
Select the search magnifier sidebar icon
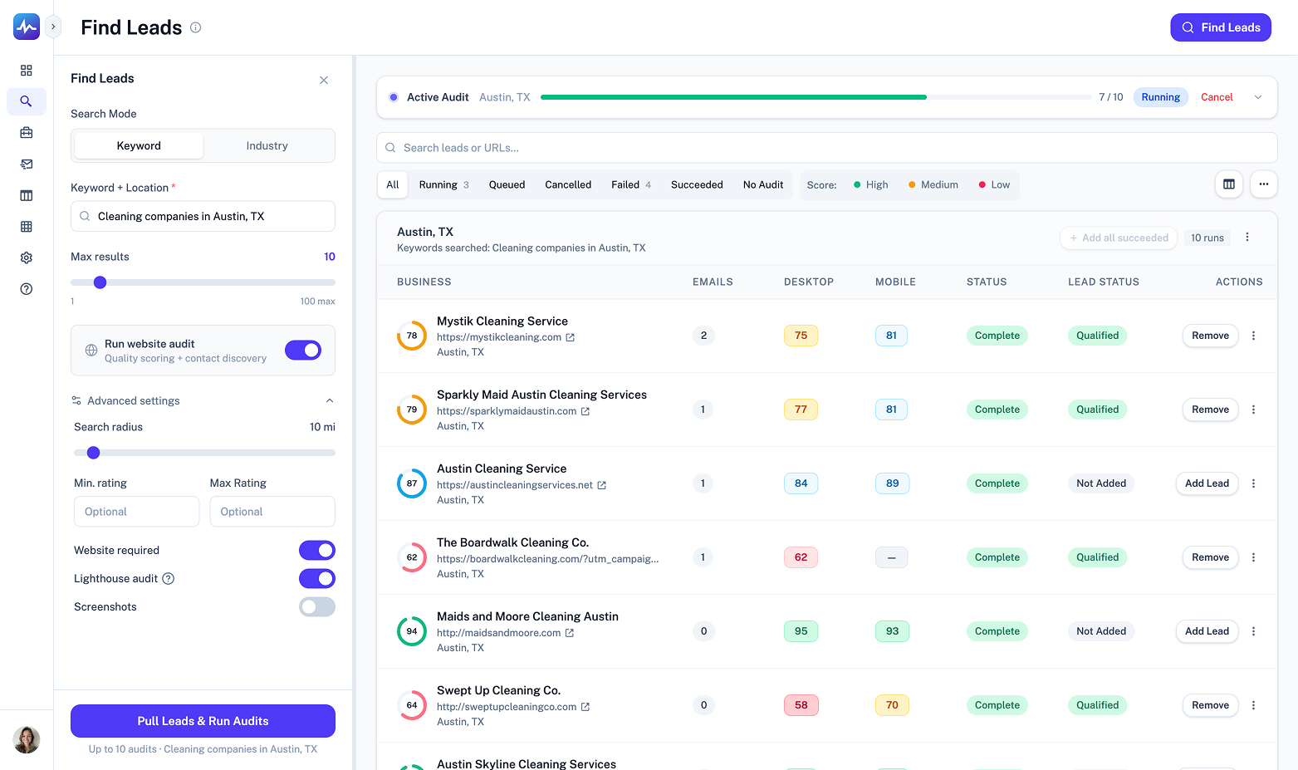(x=27, y=101)
